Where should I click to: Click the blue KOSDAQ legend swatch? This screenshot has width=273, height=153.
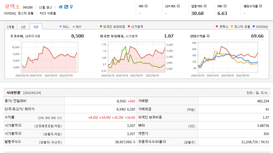pos(254,26)
